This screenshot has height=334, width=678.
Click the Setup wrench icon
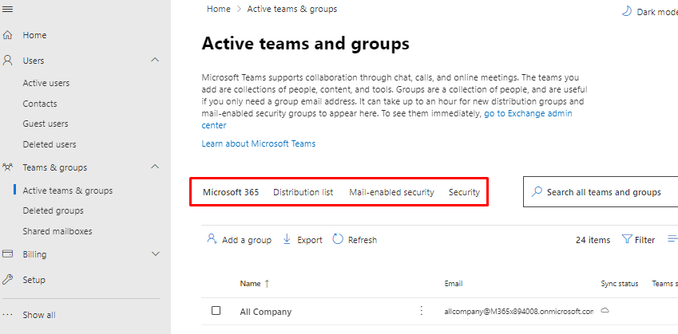coord(8,280)
